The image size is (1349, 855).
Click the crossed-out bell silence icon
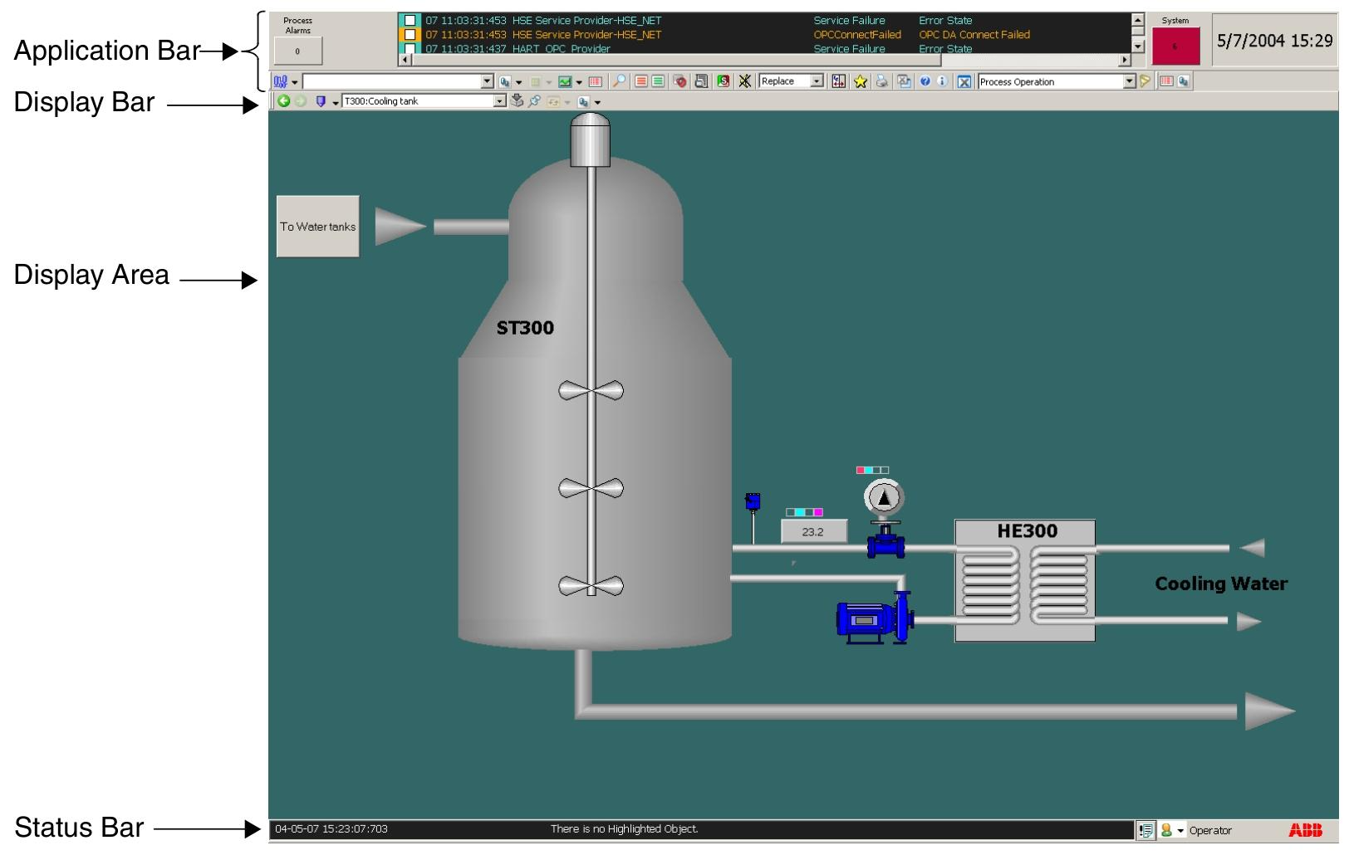[745, 81]
